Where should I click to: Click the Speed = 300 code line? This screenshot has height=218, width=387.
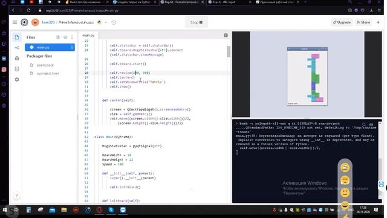[113, 164]
